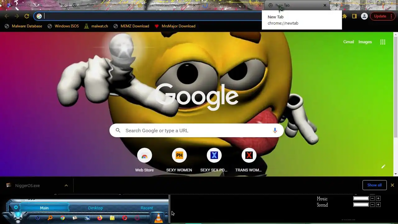Go forward in browser history
Screen dimensions: 398x224
(17, 16)
